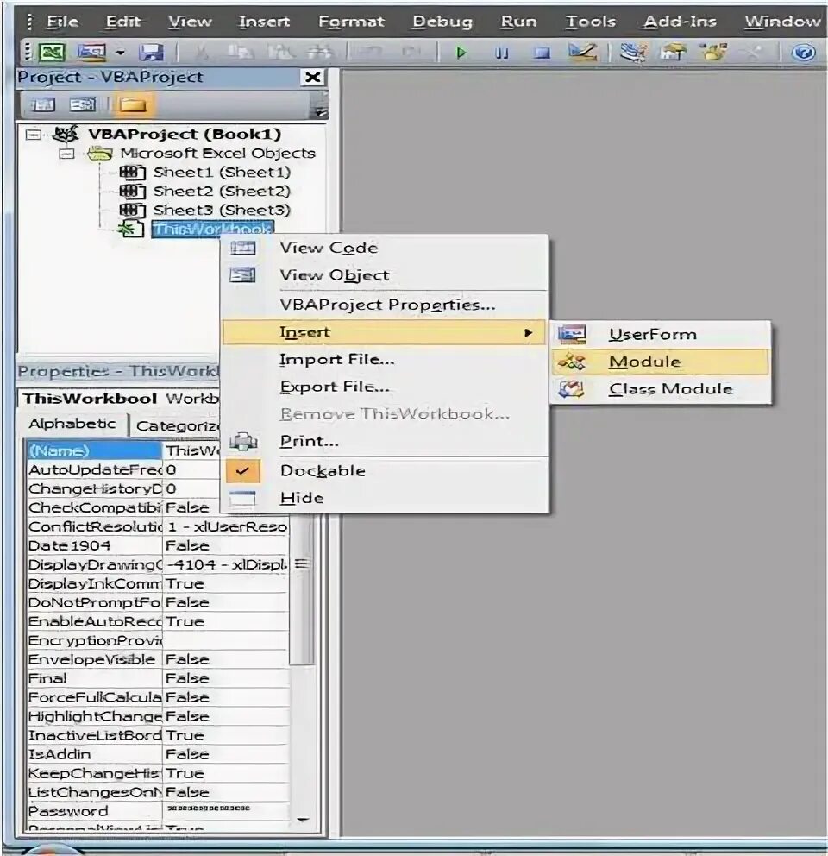Click the Toolbox toolbar icon

(x=754, y=53)
